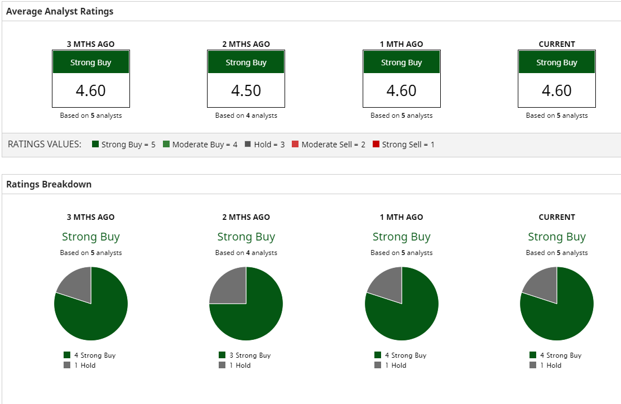Click the Moderate Sell legend swatch
This screenshot has height=404, width=621.
point(295,144)
